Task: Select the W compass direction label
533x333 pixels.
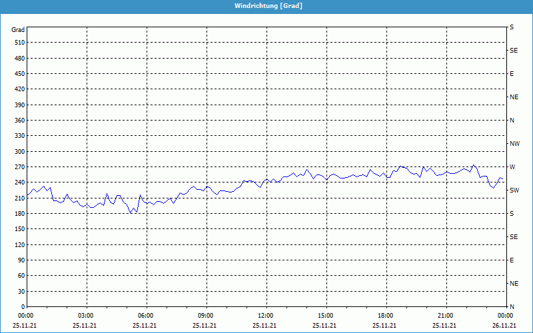Action: (x=512, y=166)
